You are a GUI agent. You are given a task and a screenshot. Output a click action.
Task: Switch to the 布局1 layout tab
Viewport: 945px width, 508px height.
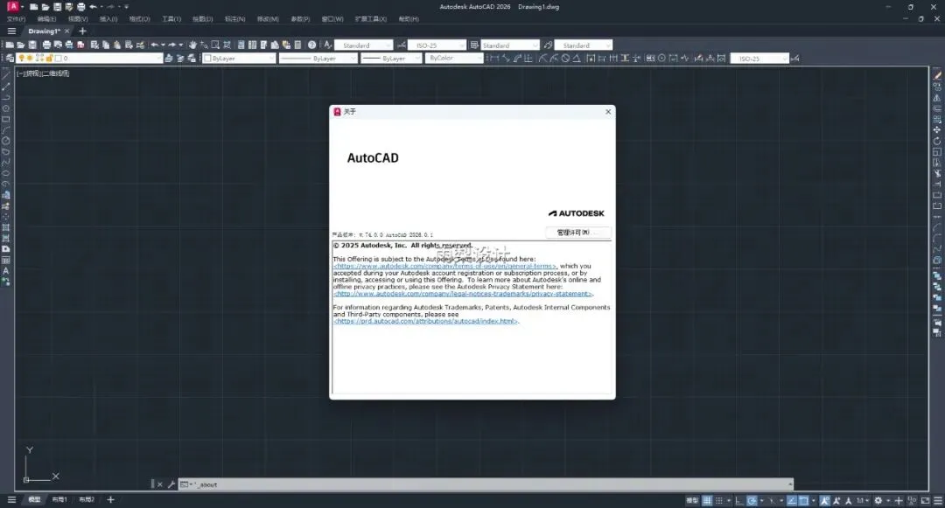pyautogui.click(x=59, y=499)
